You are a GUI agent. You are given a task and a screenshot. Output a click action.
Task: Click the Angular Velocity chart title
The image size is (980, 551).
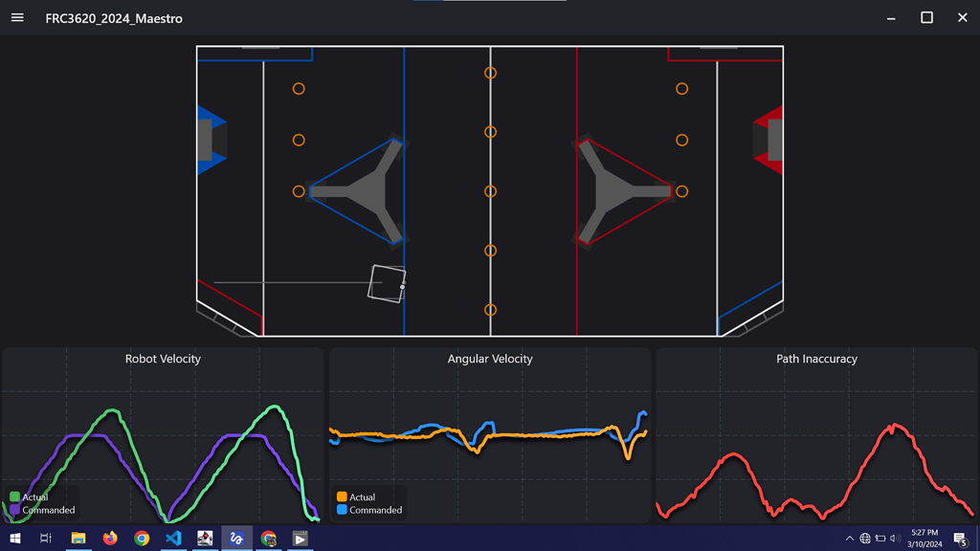point(490,359)
